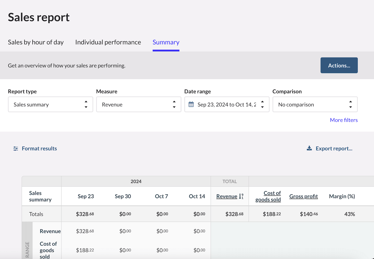Click the More filters link
The width and height of the screenshot is (374, 259).
[x=344, y=120]
